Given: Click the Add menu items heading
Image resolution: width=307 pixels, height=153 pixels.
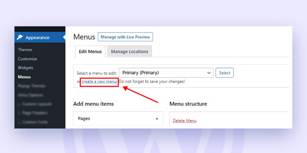Looking at the screenshot, I should tap(93, 104).
